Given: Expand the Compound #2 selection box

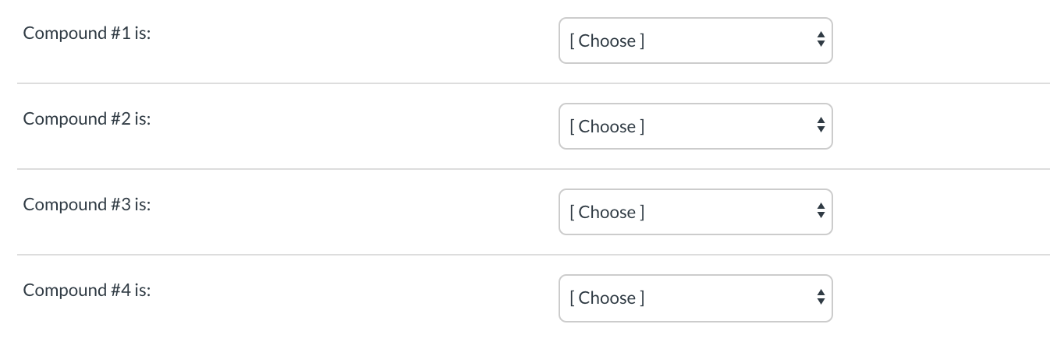Looking at the screenshot, I should coord(696,126).
